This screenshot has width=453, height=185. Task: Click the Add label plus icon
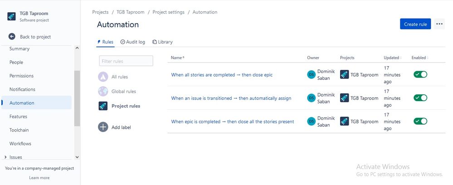click(103, 127)
